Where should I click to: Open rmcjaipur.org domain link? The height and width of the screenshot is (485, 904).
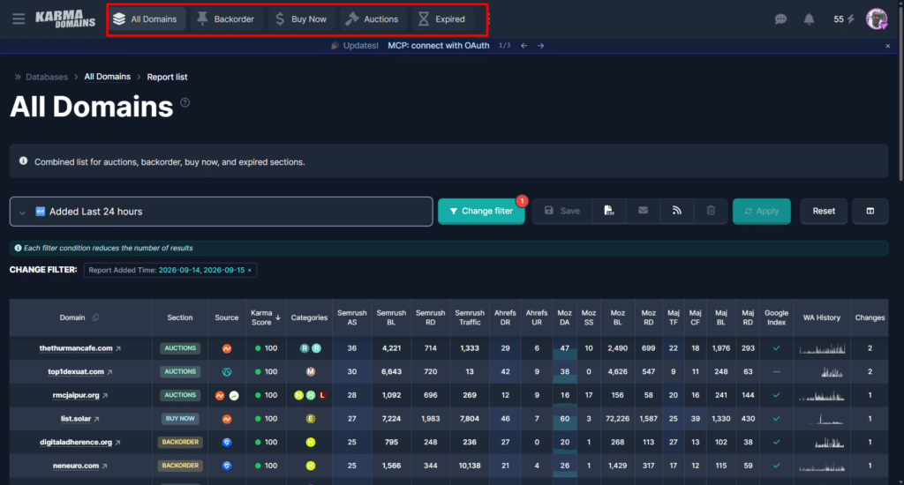point(76,395)
